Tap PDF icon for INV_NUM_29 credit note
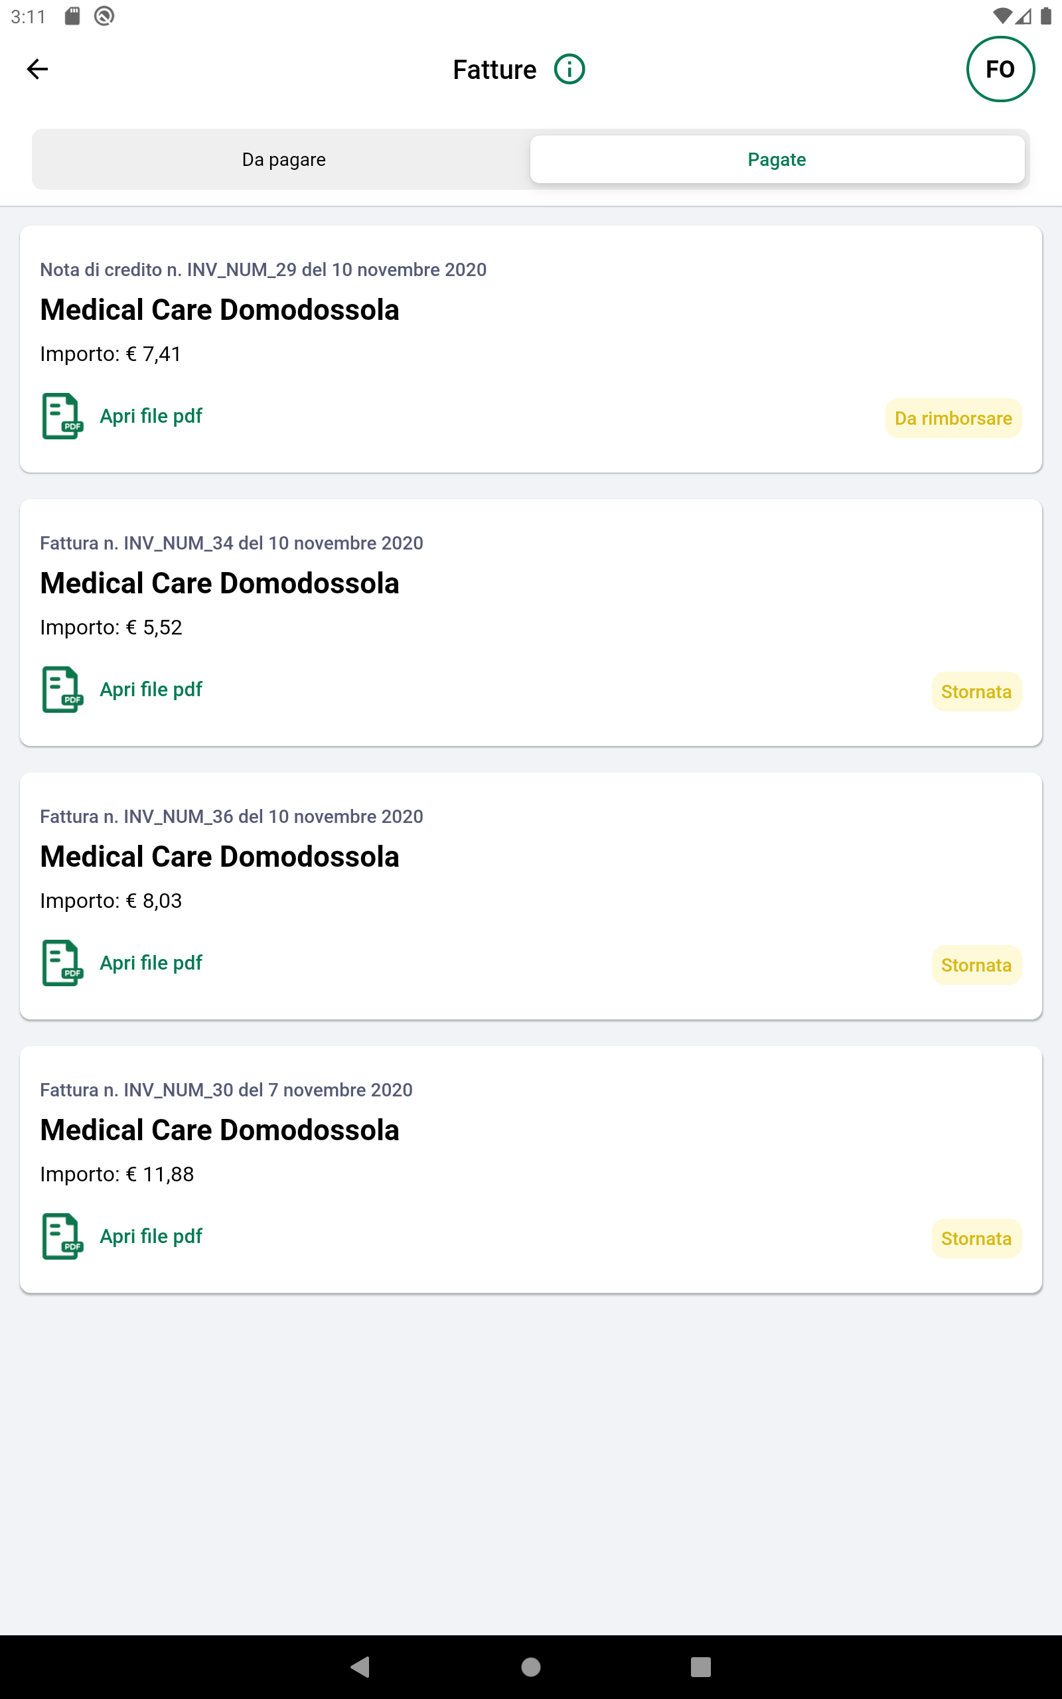 [62, 416]
